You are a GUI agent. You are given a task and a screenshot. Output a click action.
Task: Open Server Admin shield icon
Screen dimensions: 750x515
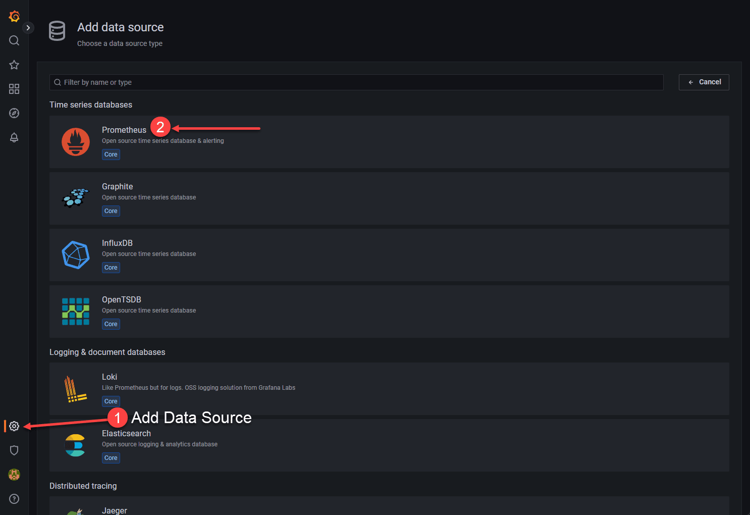pyautogui.click(x=14, y=450)
